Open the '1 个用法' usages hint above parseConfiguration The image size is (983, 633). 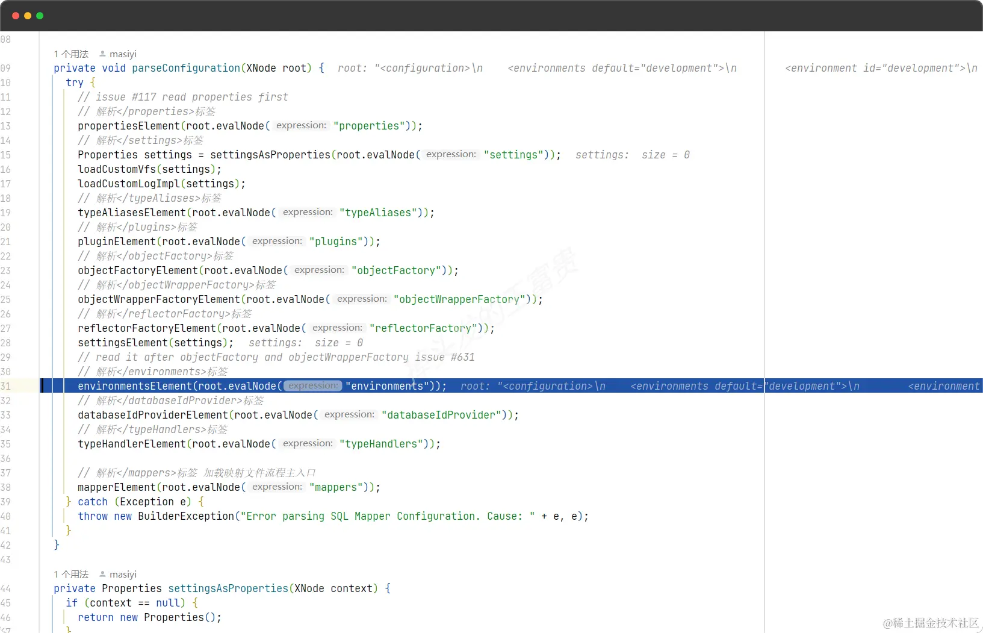coord(71,54)
